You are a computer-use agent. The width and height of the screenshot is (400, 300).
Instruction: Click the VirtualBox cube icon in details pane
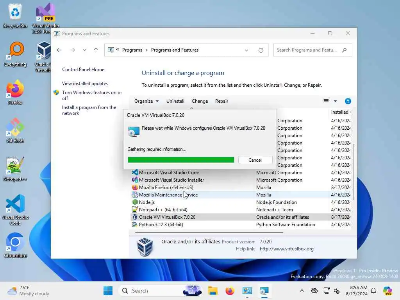[x=145, y=246]
